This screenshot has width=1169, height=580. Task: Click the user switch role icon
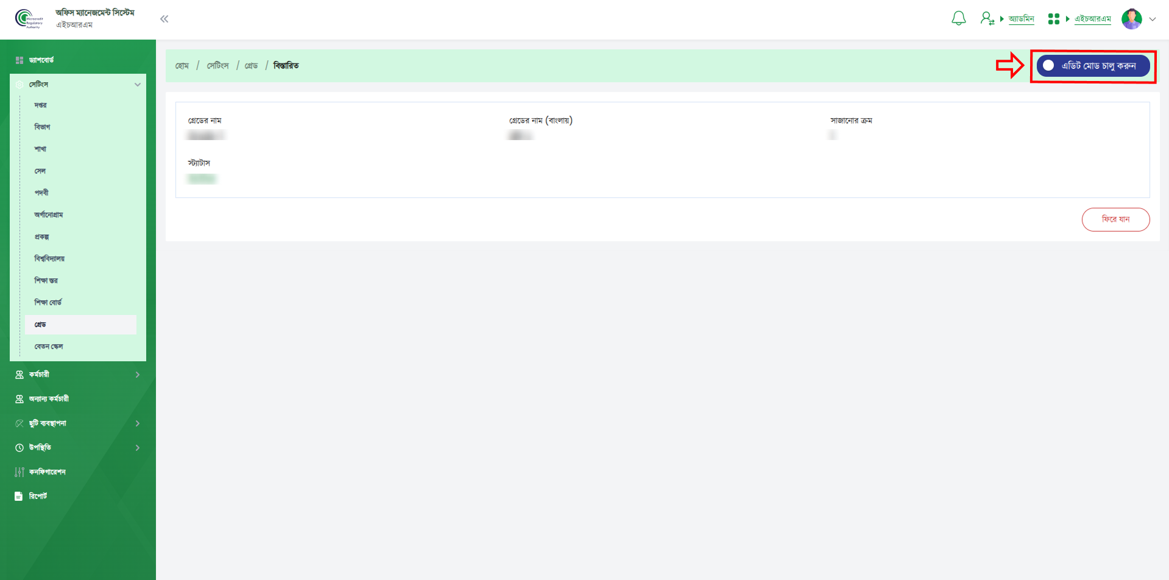point(987,19)
